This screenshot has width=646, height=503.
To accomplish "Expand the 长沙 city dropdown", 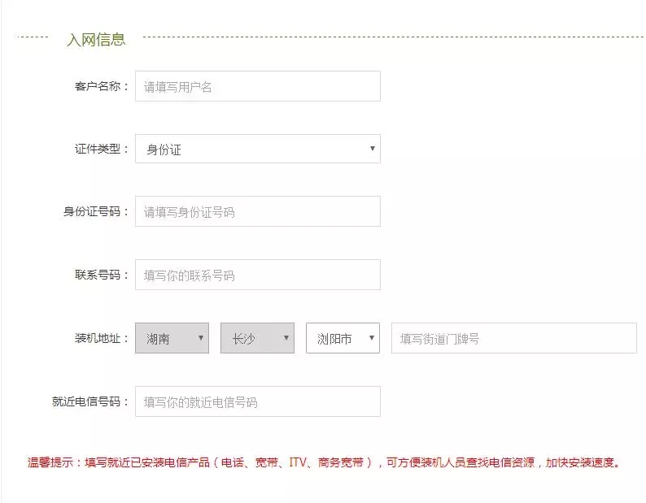I will pyautogui.click(x=257, y=338).
